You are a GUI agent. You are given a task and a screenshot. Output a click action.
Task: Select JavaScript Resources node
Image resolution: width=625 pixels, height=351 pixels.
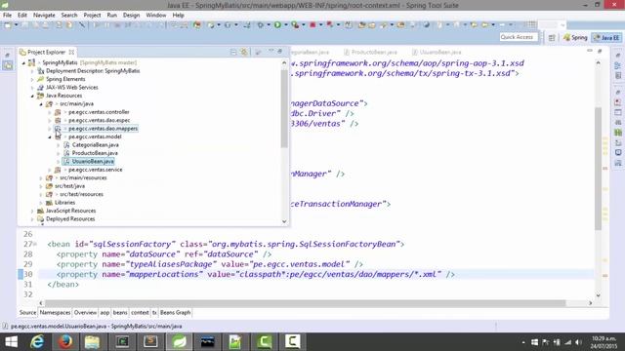(70, 211)
